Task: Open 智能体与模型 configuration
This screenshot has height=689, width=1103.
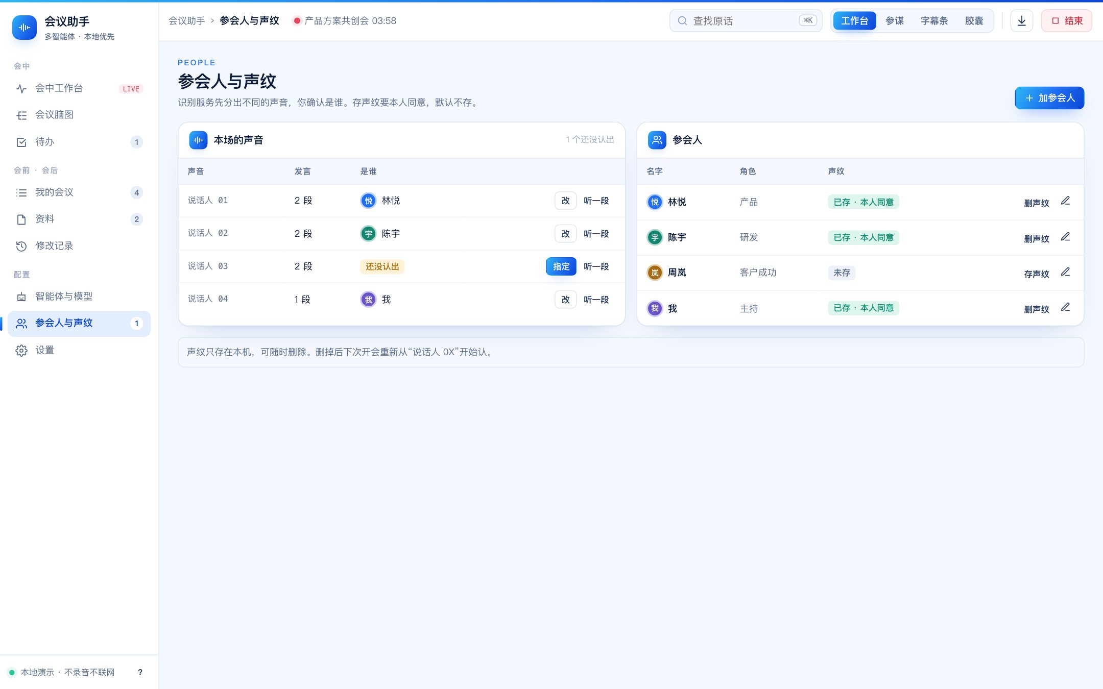Action: 79,297
